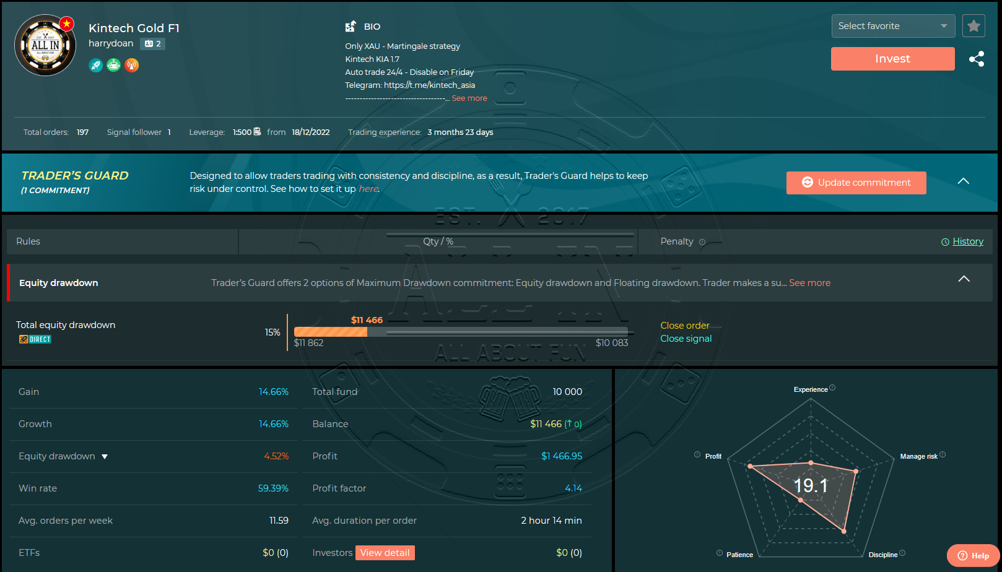Screen dimensions: 1002x572
Task: Click the leverage info icon beside 1:500
Action: (257, 132)
